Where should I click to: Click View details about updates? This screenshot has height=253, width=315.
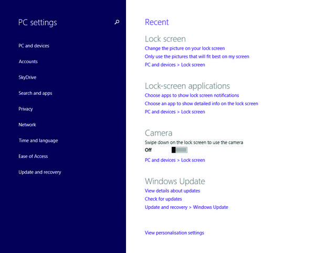pyautogui.click(x=172, y=190)
